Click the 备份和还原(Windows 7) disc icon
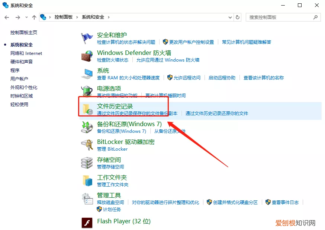325x230 pixels. (x=86, y=127)
